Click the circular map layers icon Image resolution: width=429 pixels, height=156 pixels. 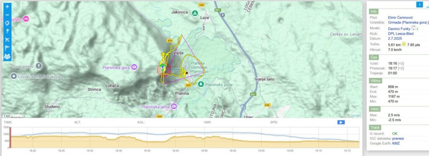coord(7,23)
